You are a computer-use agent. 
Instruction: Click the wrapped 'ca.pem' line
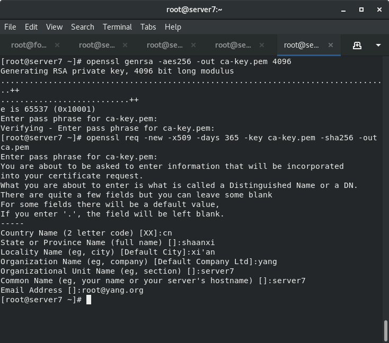[x=15, y=147]
